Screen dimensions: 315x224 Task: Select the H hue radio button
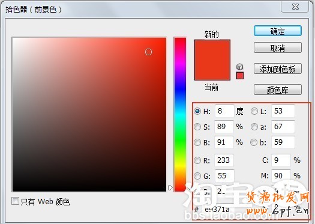pos(197,111)
